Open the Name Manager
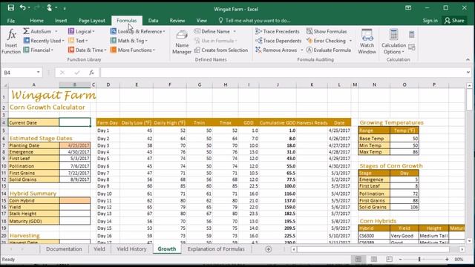 182,42
